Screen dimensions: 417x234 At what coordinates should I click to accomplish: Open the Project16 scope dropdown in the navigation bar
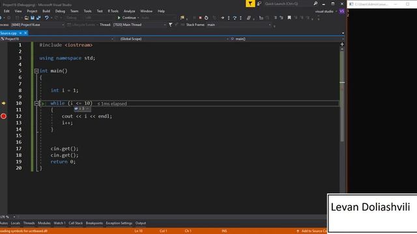pos(57,39)
